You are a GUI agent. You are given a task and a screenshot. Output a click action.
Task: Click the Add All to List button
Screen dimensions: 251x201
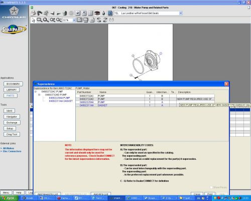(x=101, y=194)
